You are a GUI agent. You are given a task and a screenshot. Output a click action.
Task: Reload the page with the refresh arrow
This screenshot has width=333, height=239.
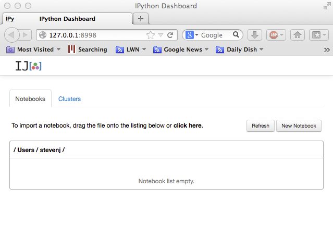pyautogui.click(x=170, y=35)
